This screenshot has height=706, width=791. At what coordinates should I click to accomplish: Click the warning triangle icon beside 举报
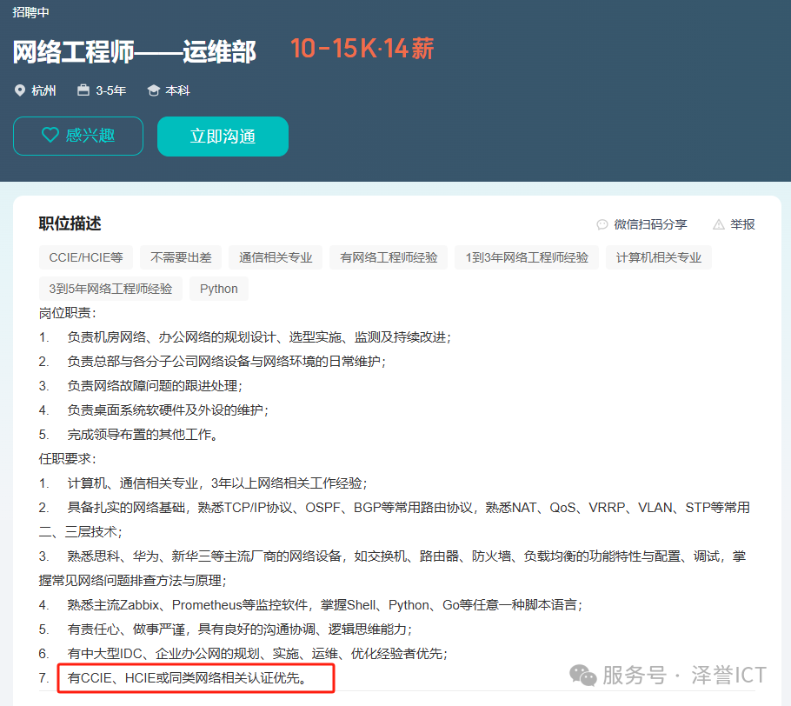click(x=718, y=224)
